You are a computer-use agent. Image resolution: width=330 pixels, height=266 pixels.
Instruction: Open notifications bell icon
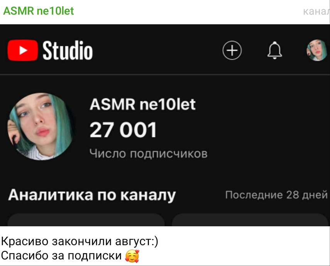point(275,51)
